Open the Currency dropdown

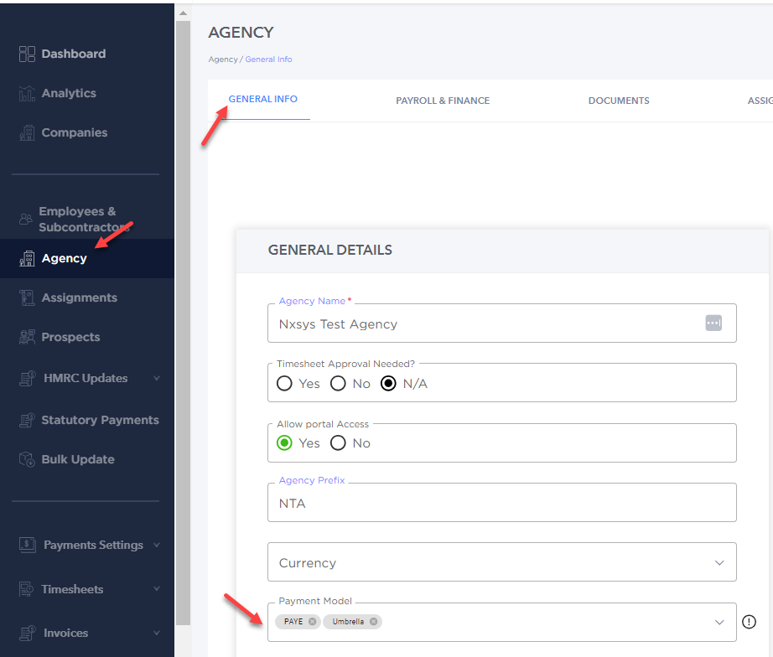502,562
